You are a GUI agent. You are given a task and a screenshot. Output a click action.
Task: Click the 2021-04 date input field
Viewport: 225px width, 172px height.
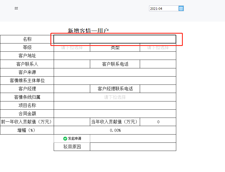164,8
